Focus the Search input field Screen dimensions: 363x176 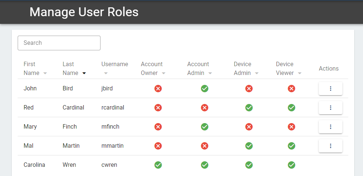(x=59, y=43)
